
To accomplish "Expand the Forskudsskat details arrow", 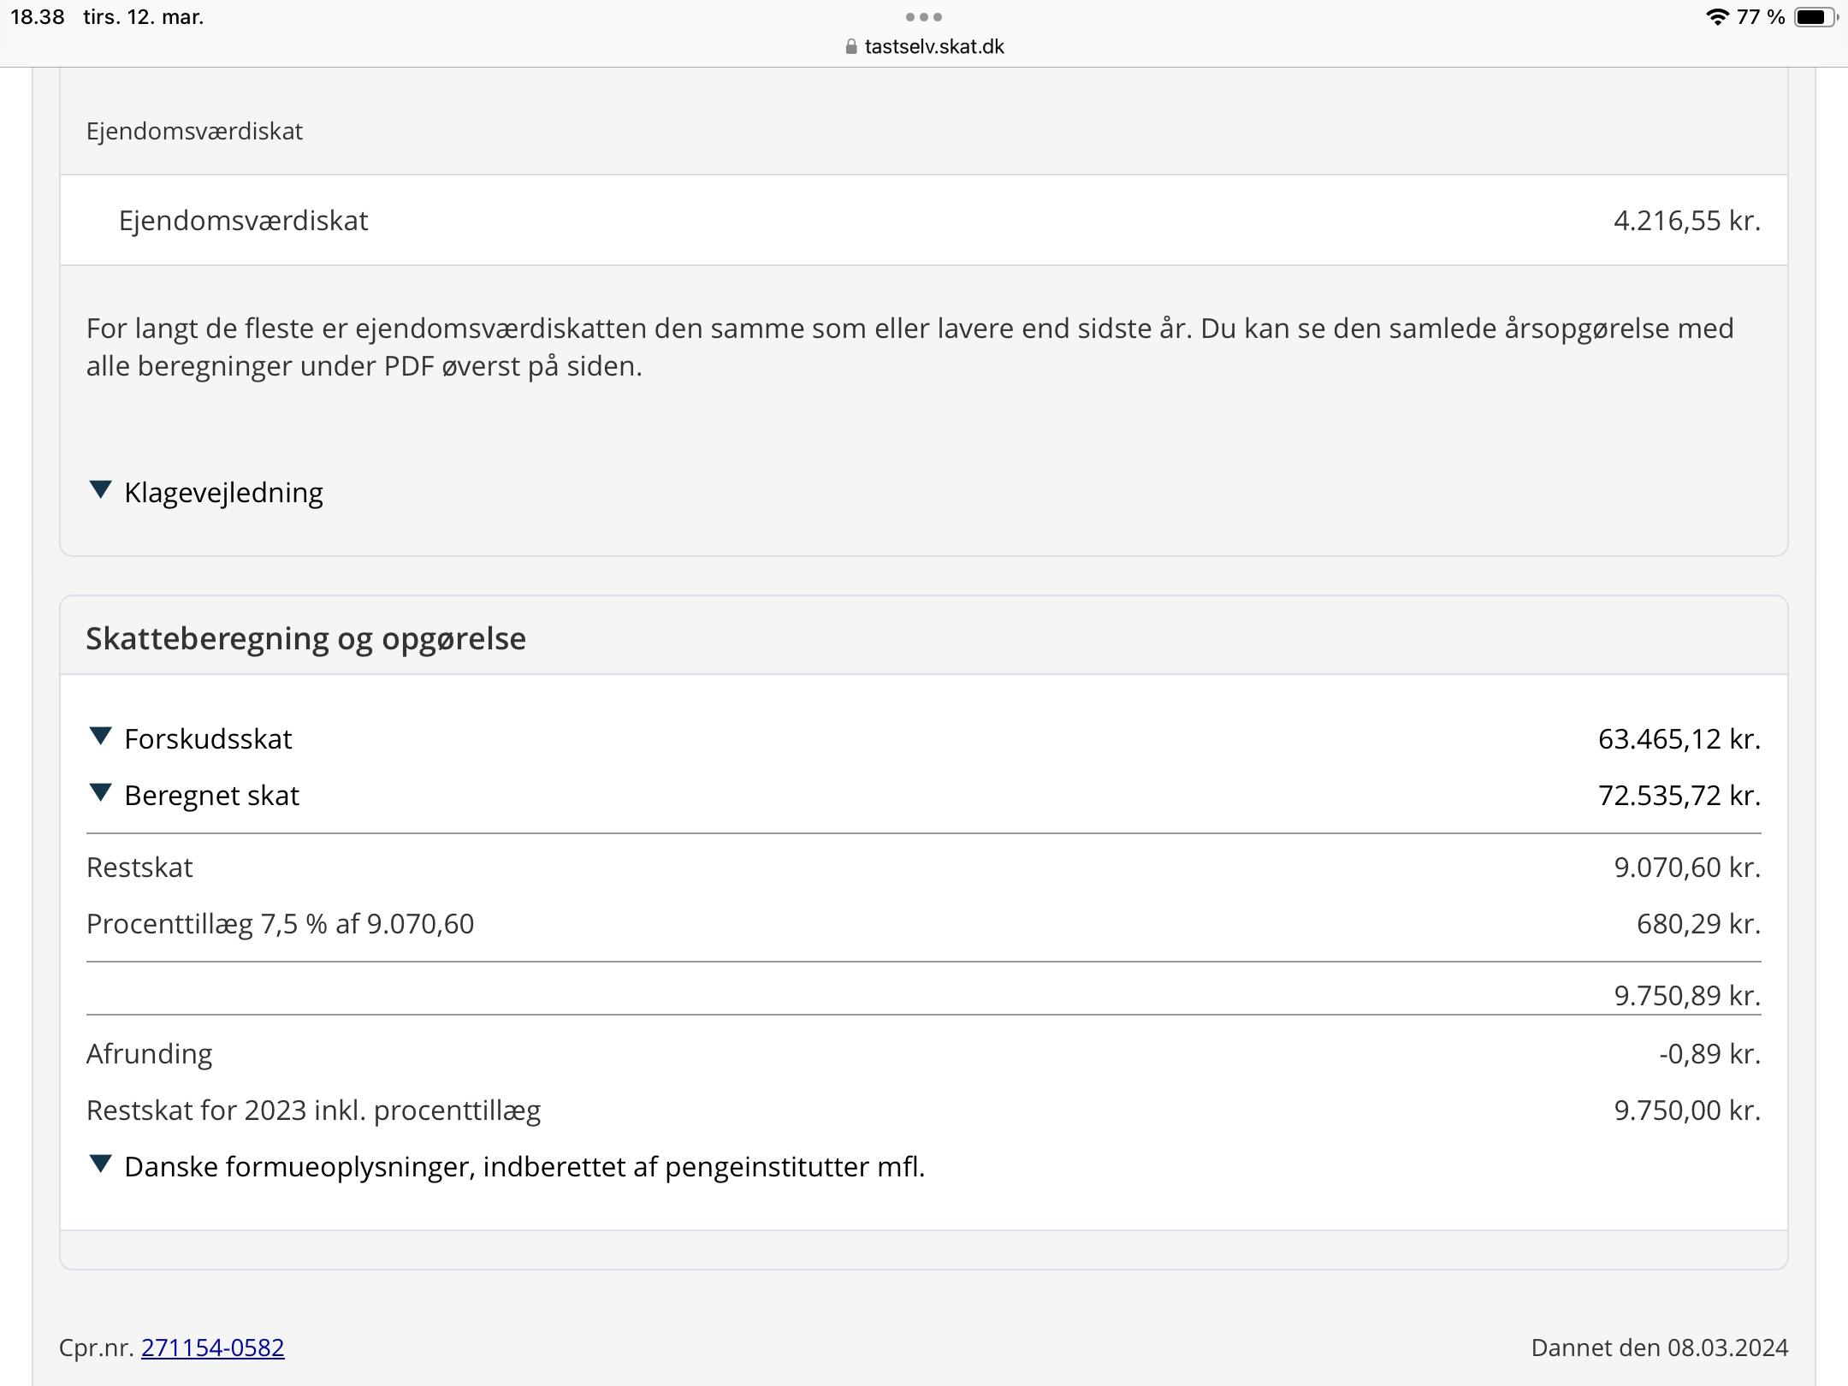I will pyautogui.click(x=100, y=737).
